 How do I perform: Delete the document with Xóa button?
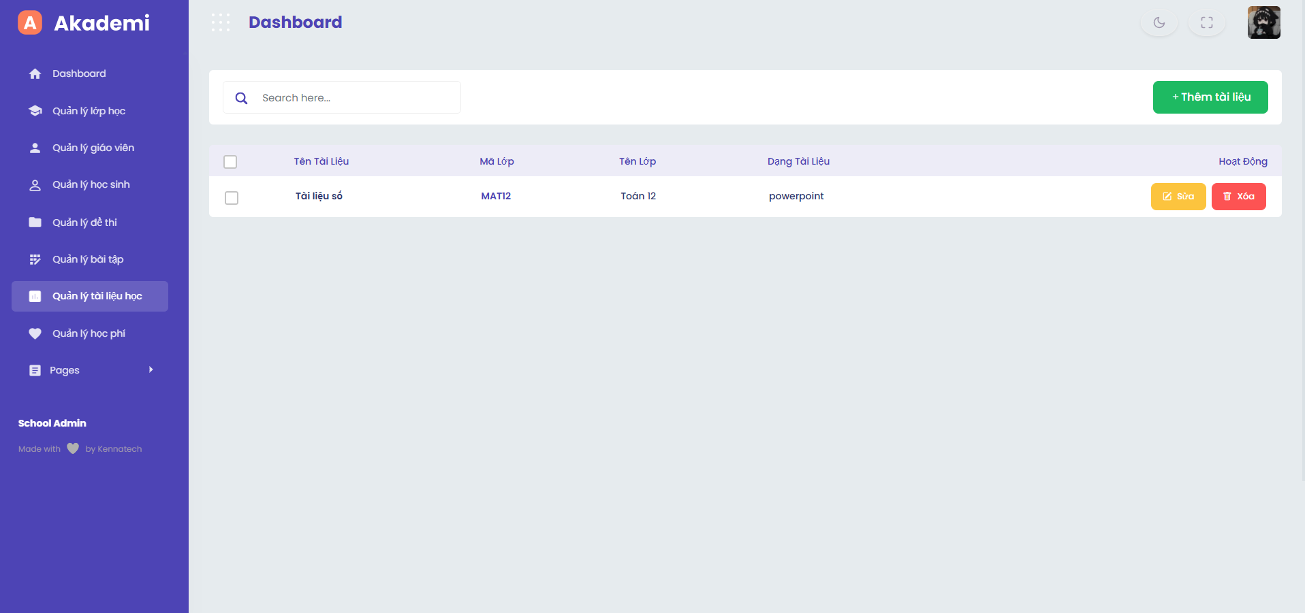(x=1238, y=197)
